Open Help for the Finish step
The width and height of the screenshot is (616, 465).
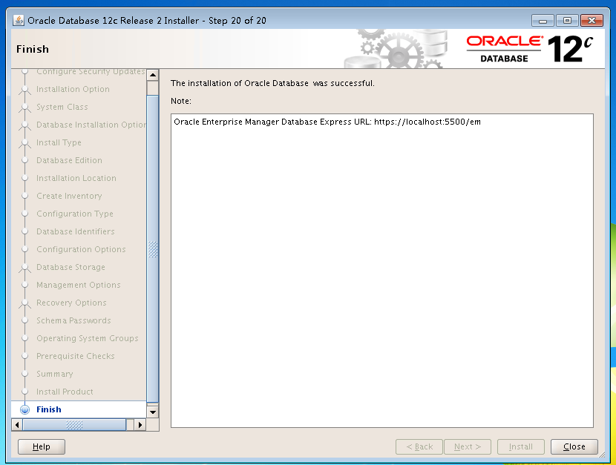42,446
